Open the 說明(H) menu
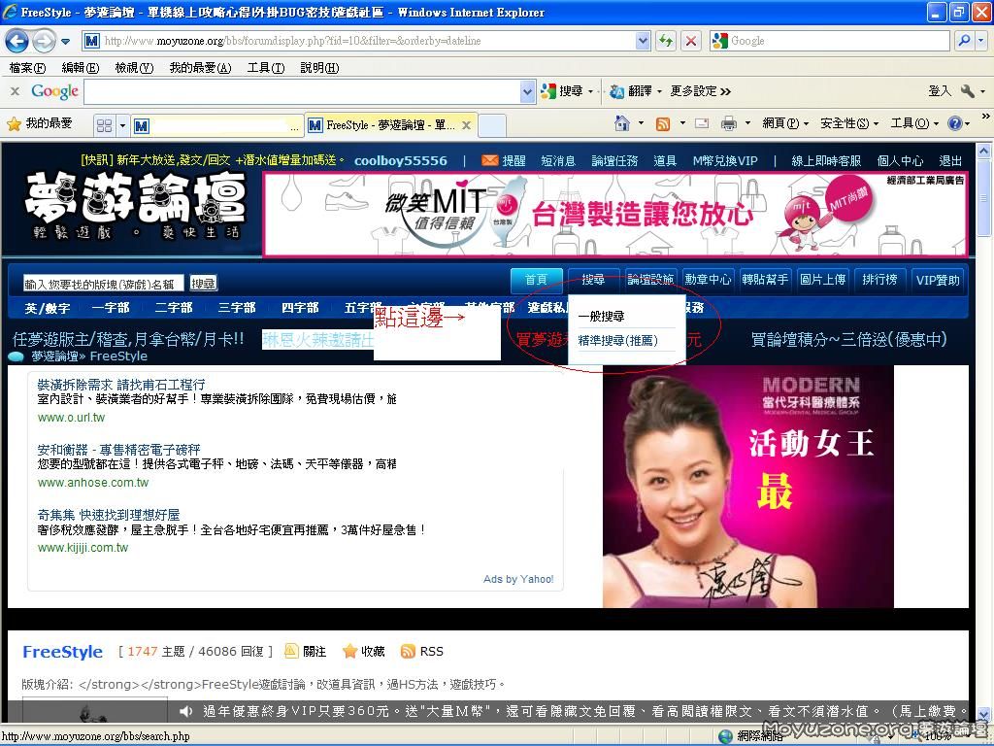The height and width of the screenshot is (746, 994). pos(319,67)
